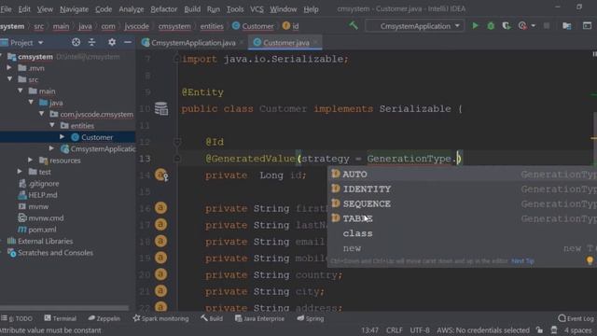Click the database entity gutter icon on line 10
This screenshot has width=597, height=336.
161,108
